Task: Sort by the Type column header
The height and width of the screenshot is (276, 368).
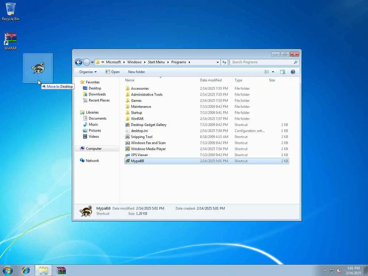Action: click(x=250, y=80)
